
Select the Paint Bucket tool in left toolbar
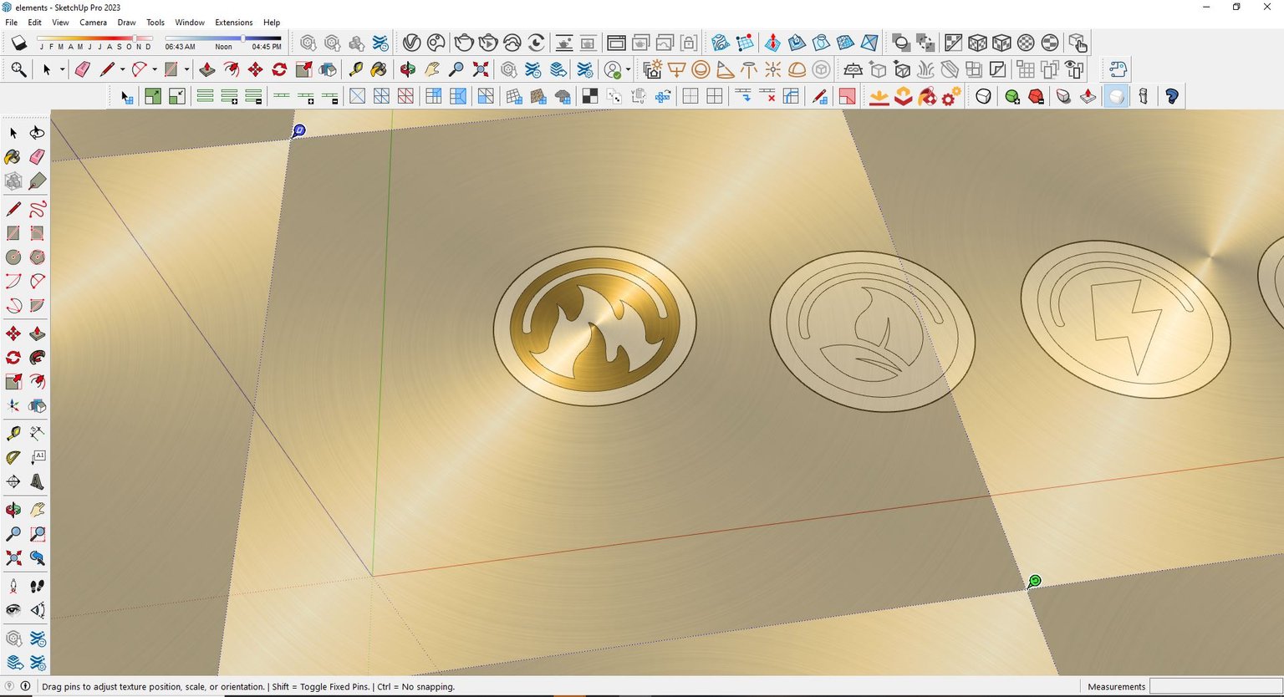[x=13, y=157]
